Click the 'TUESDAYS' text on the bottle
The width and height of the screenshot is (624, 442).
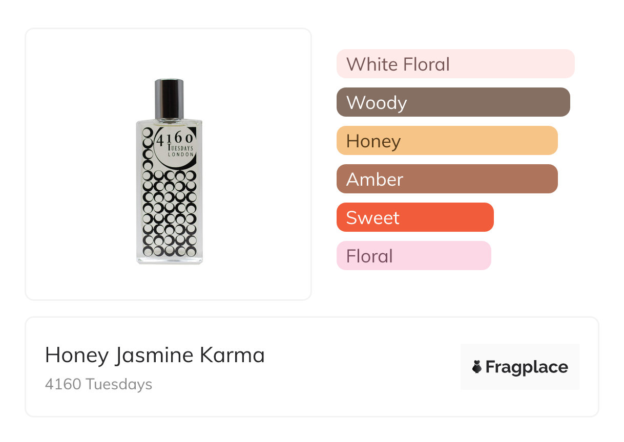coord(181,147)
